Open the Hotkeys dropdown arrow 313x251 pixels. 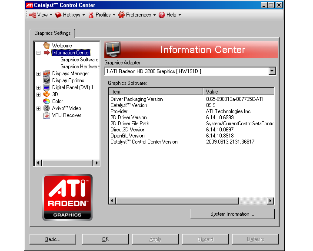[x=83, y=15]
